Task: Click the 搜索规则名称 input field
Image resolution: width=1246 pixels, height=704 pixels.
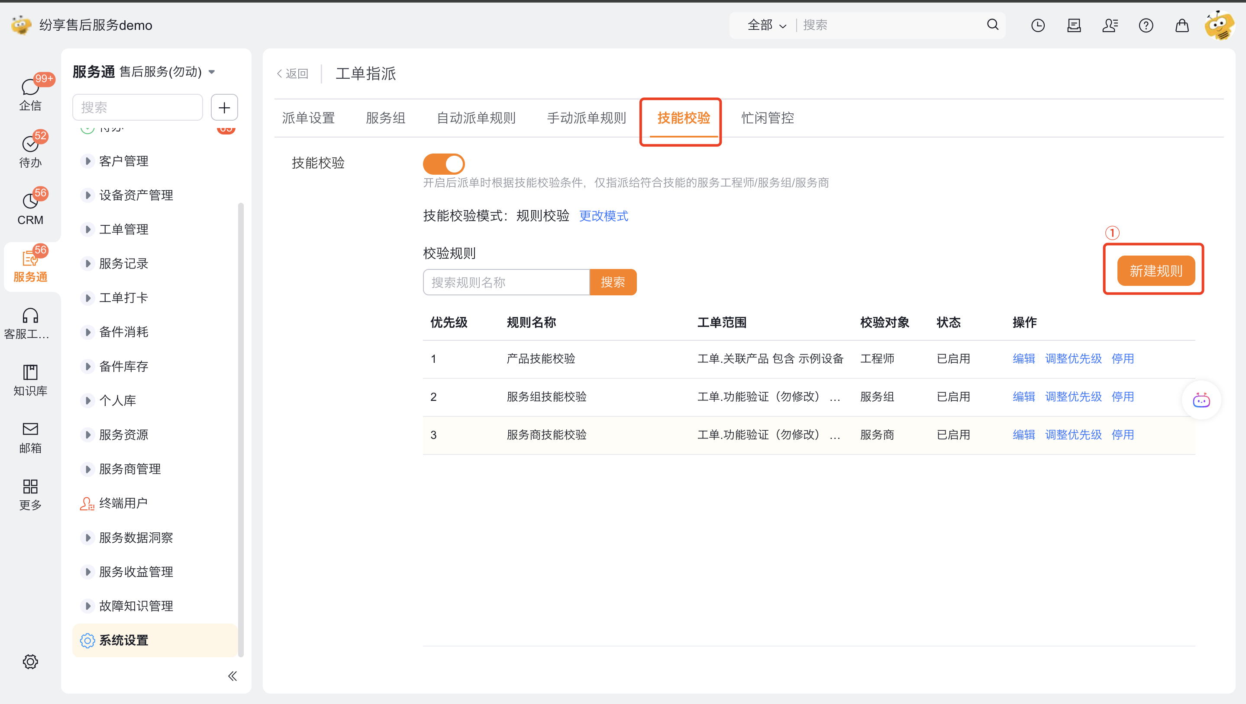Action: 506,282
